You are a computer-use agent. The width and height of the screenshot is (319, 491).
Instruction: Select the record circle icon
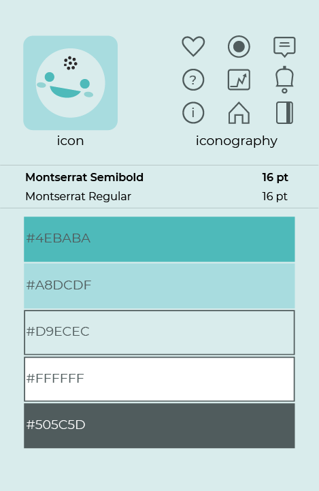click(239, 47)
